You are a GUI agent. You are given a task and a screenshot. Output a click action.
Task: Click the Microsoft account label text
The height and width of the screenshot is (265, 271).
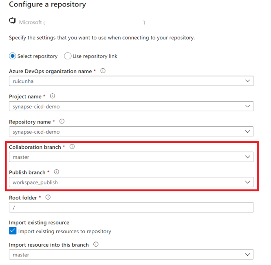(82, 22)
